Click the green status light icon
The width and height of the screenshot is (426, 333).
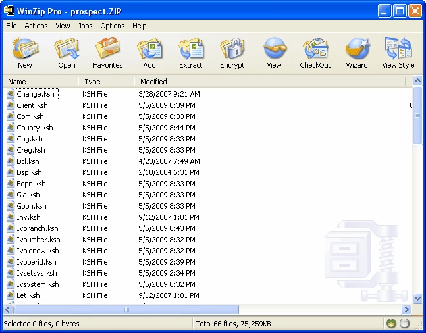coord(391,324)
